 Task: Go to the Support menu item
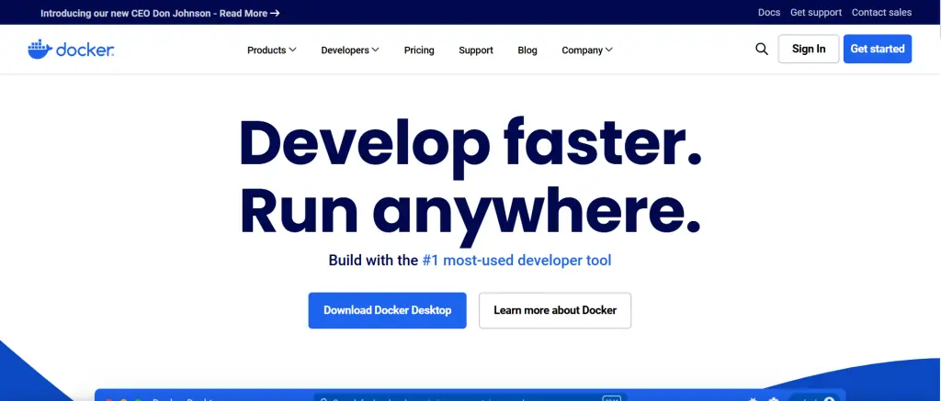point(476,50)
